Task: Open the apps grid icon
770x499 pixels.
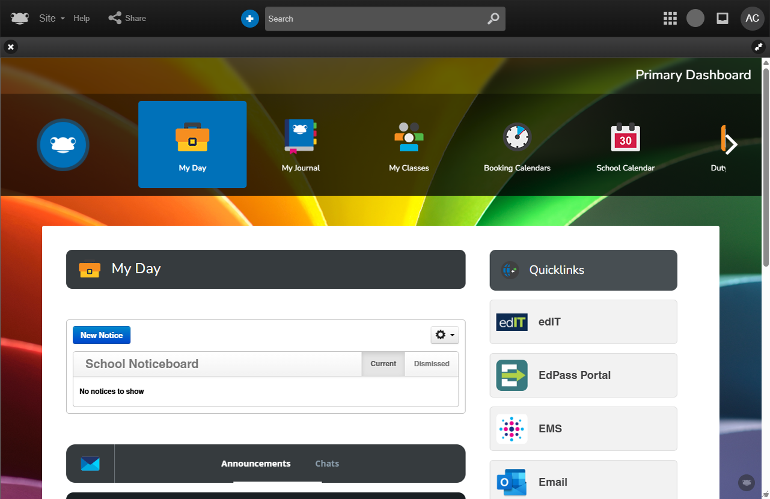Action: (670, 19)
